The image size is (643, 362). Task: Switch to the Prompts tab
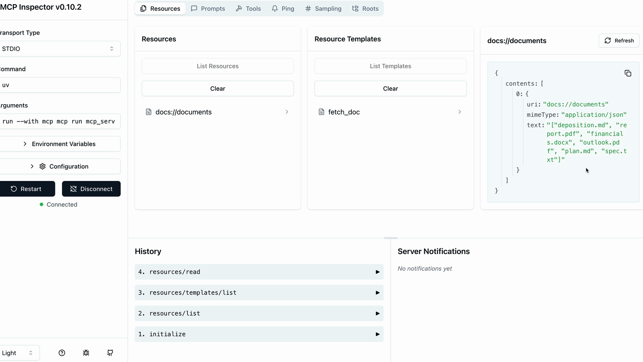[208, 9]
